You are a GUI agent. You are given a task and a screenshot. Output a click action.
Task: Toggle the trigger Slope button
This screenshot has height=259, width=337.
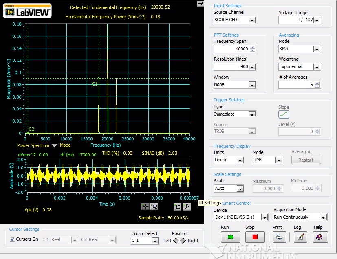pyautogui.click(x=284, y=114)
